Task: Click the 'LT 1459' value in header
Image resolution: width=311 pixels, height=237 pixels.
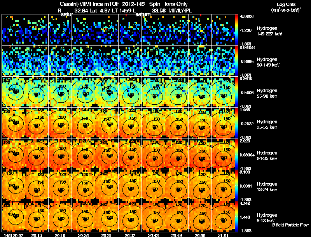Action: point(121,11)
